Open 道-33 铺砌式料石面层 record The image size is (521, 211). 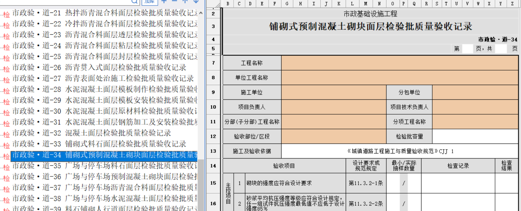tap(99, 144)
